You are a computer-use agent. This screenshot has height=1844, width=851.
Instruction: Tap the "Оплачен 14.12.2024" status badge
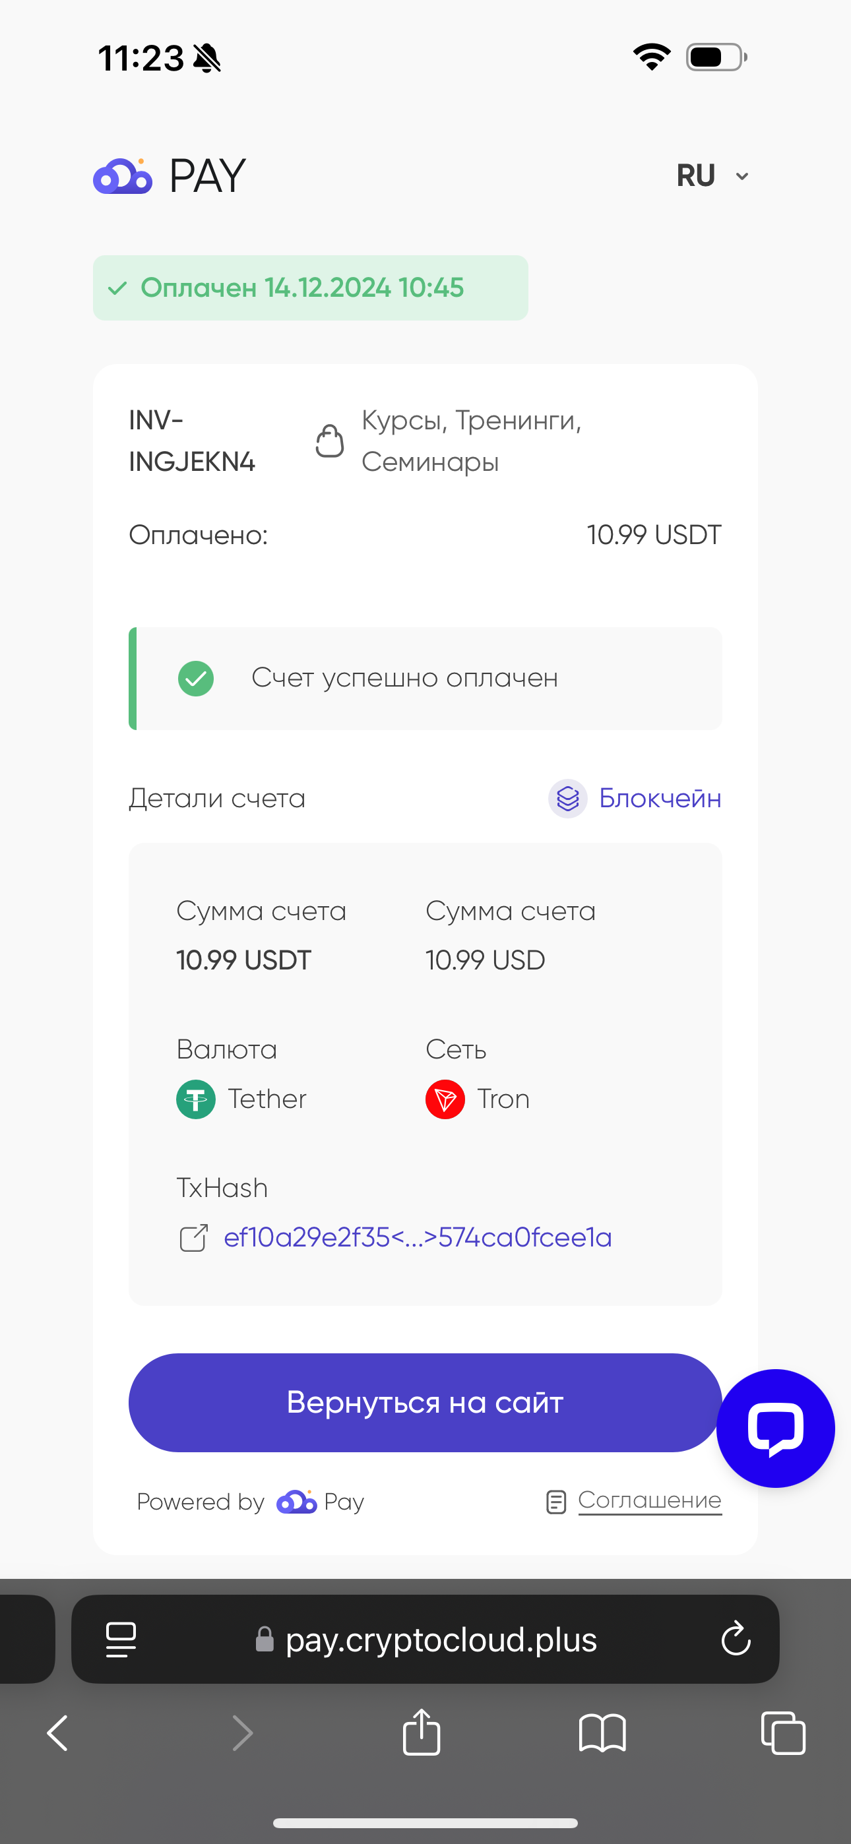310,288
